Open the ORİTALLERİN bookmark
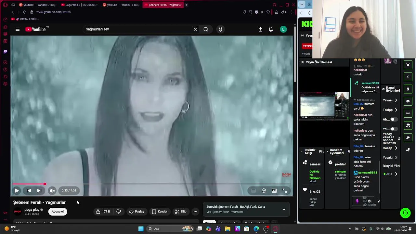The image size is (416, 234). [25, 19]
